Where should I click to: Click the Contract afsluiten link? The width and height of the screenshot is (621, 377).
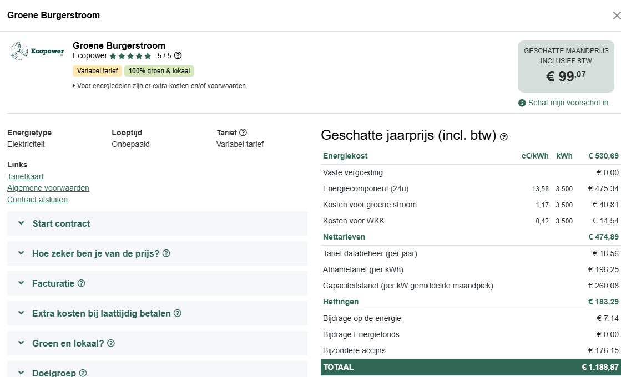pos(37,200)
